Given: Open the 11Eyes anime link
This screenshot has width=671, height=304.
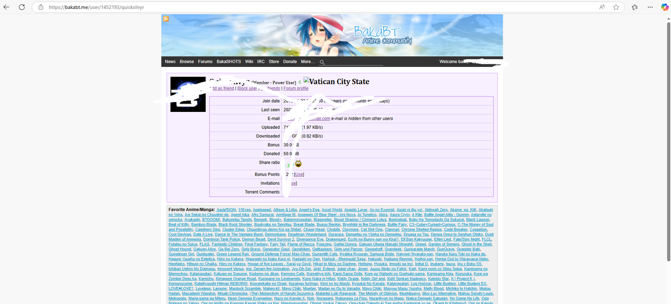Looking at the screenshot, I should 244,210.
